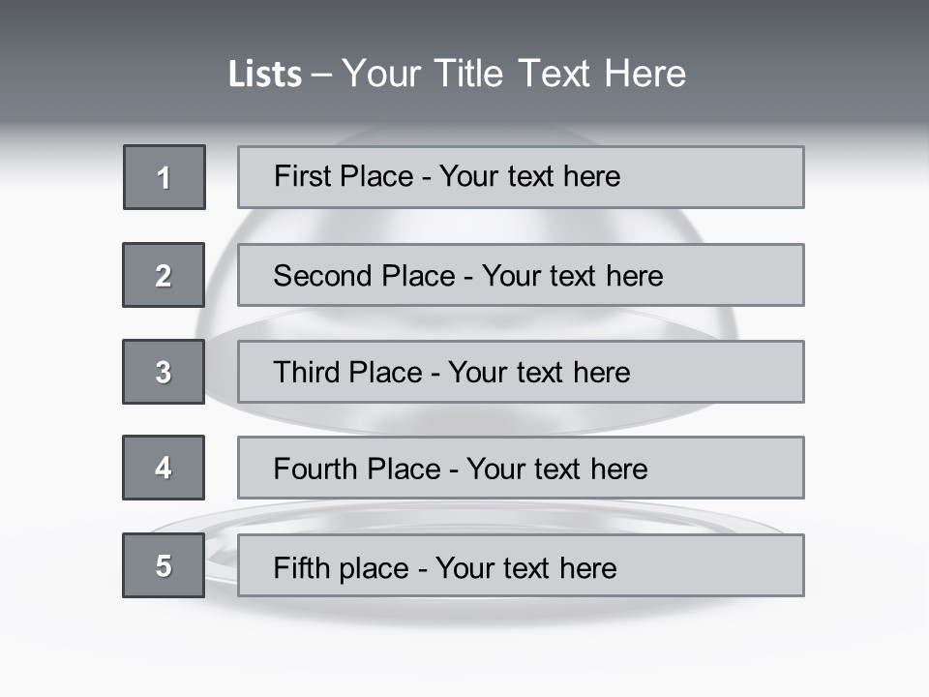
Task: Click the number 3 square
Action: click(x=164, y=372)
